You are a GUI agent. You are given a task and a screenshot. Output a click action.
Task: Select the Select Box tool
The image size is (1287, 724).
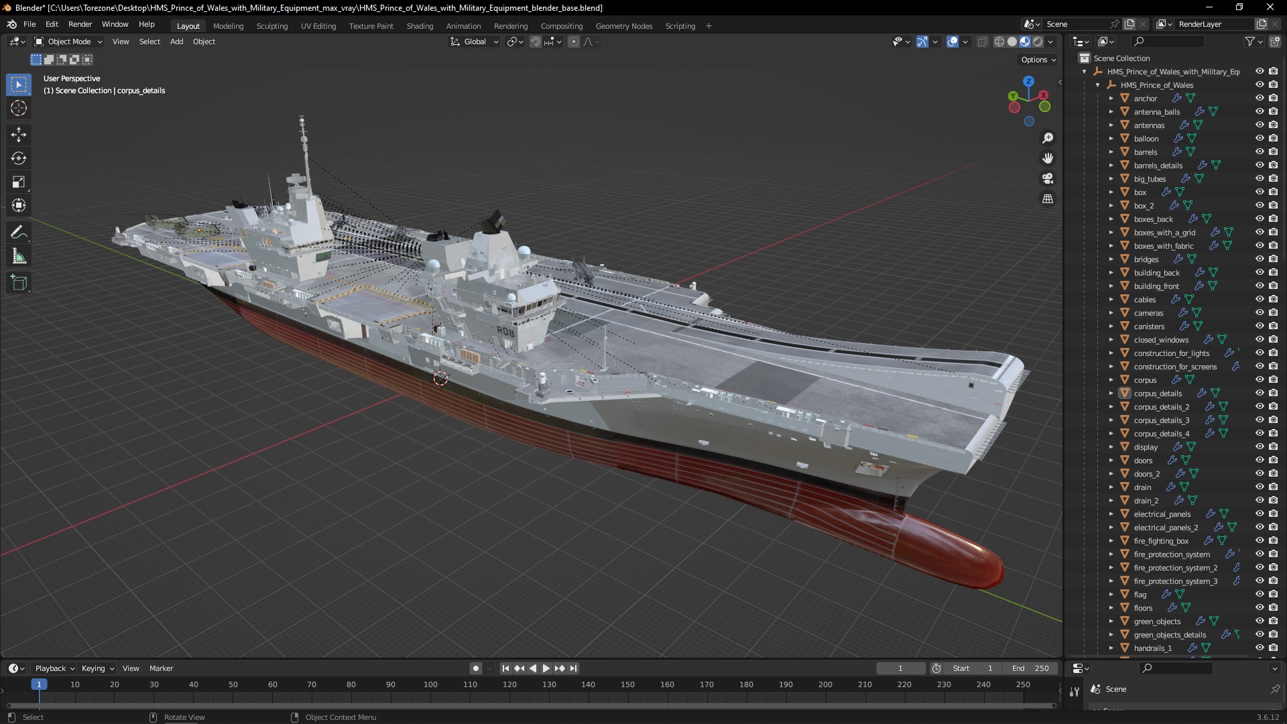19,84
